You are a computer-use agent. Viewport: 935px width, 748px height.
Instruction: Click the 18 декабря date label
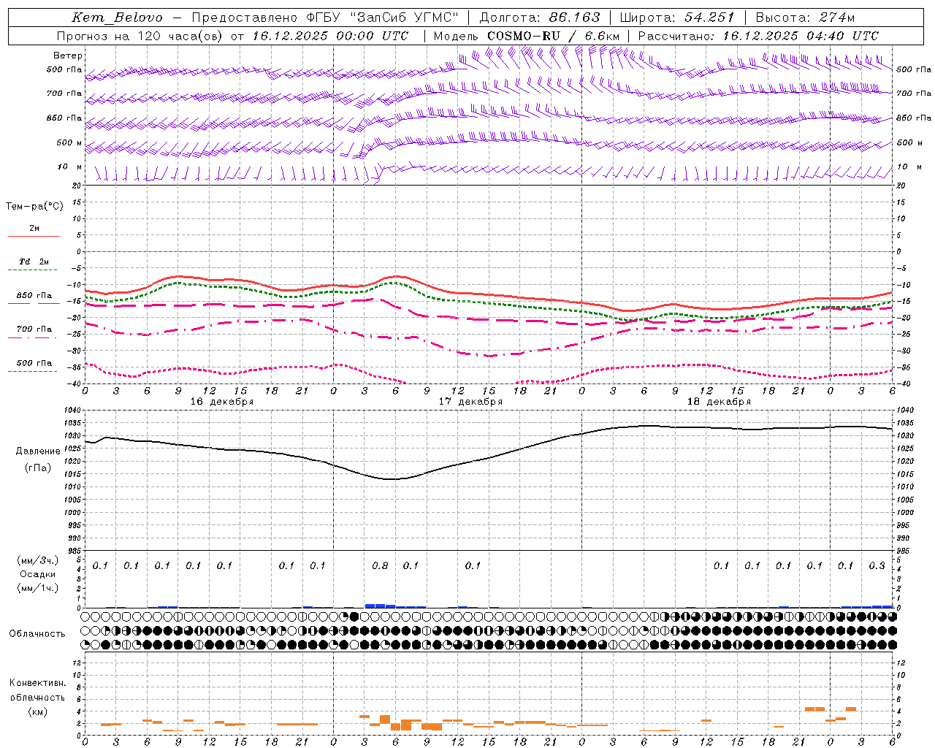pos(719,402)
